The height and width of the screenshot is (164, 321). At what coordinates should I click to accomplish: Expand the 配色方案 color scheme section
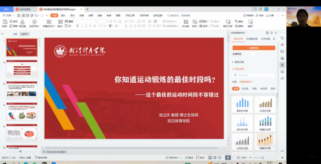239,62
